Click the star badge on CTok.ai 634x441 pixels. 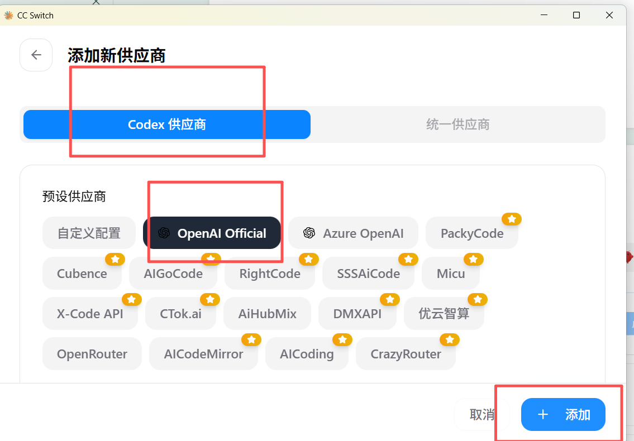pos(210,300)
